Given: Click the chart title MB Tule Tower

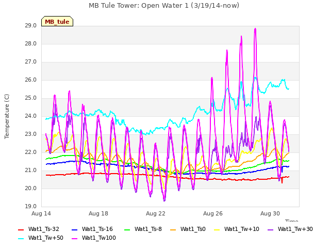Looking at the screenshot, I should 164,5.
